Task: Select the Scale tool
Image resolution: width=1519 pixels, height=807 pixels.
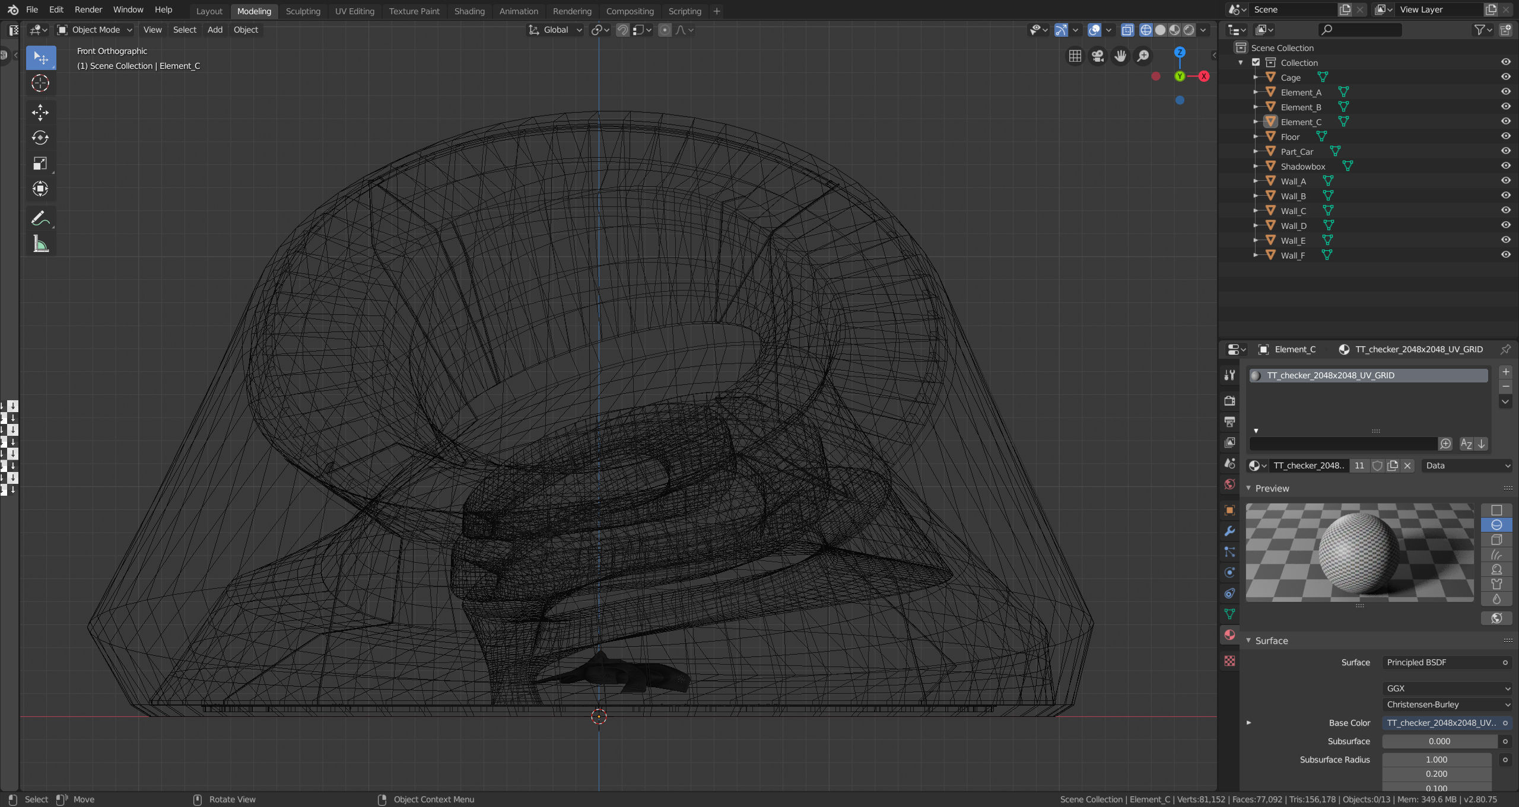Action: click(40, 164)
